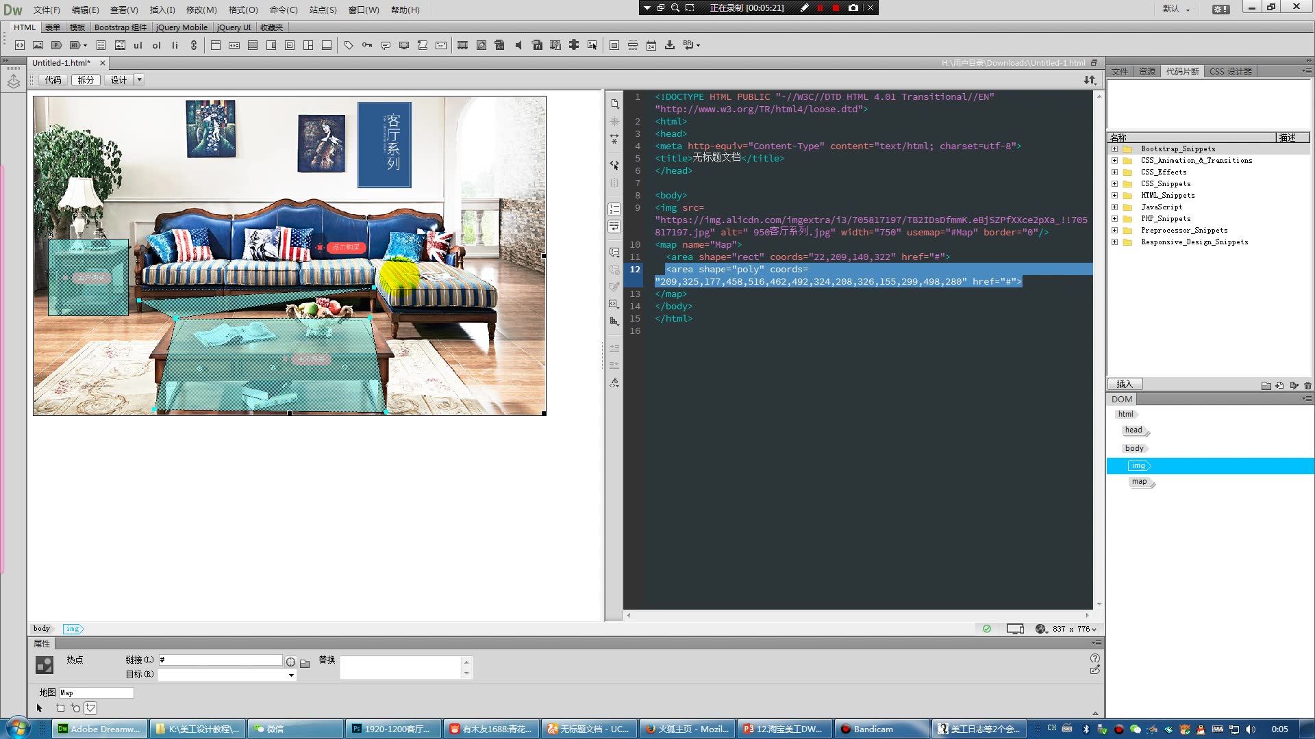The height and width of the screenshot is (739, 1315).
Task: Click the 地图 Map input field
Action: tap(96, 692)
